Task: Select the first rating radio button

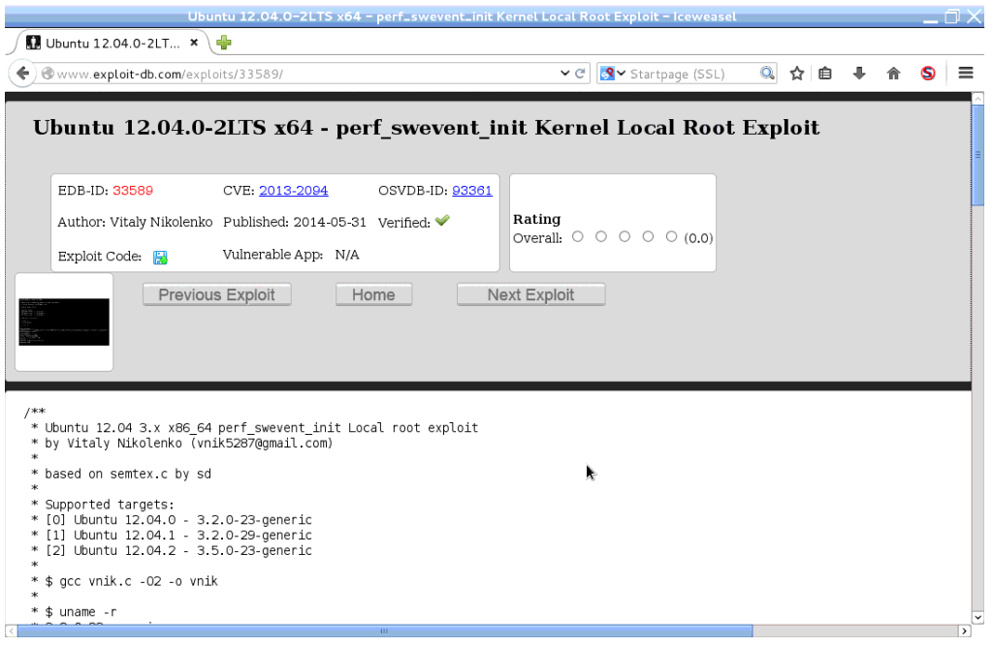Action: [x=578, y=236]
